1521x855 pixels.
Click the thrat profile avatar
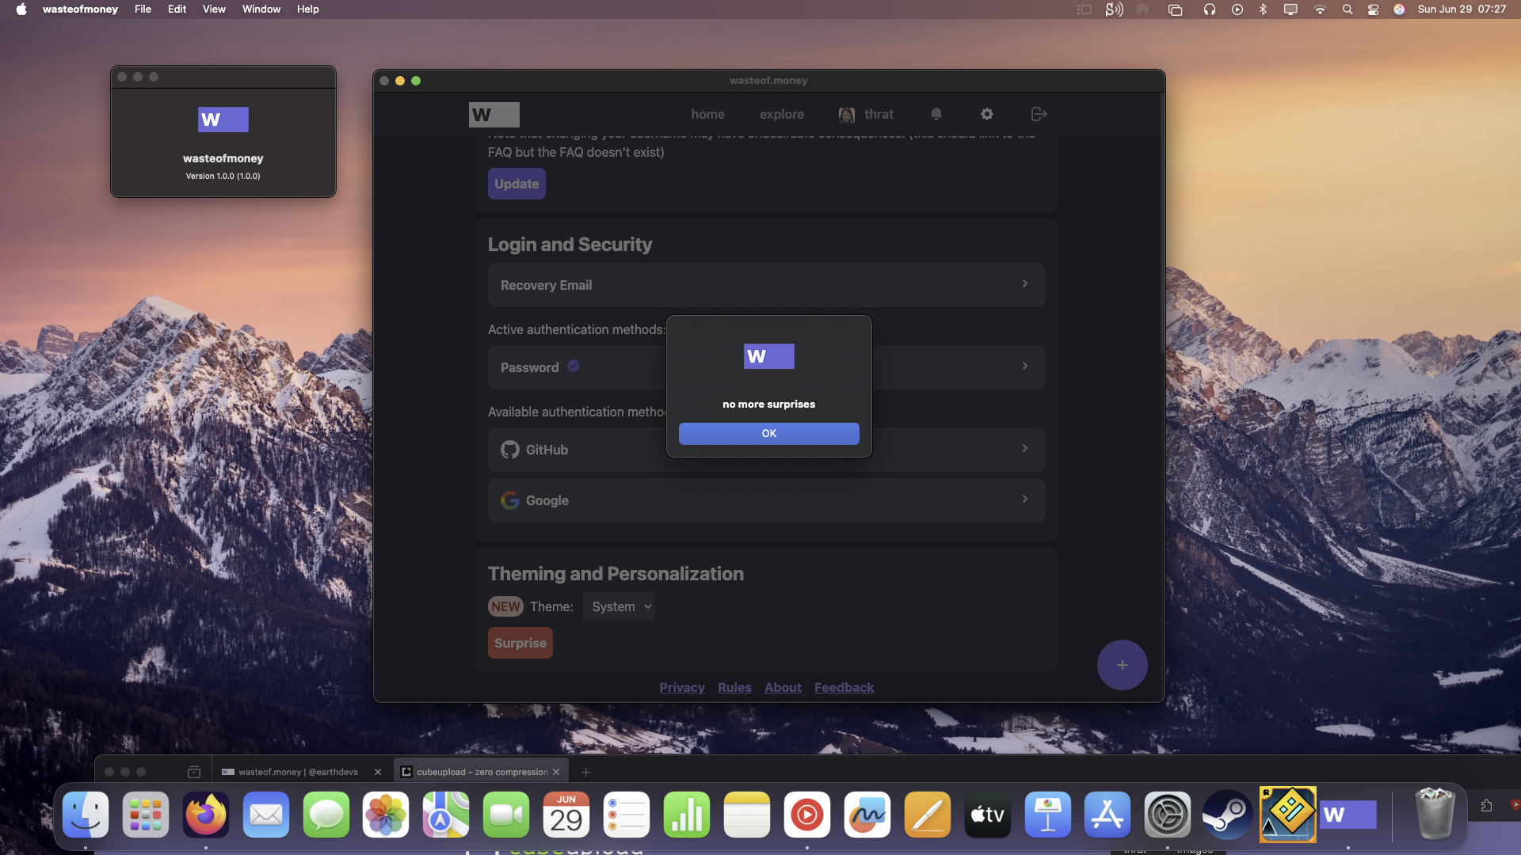tap(847, 115)
